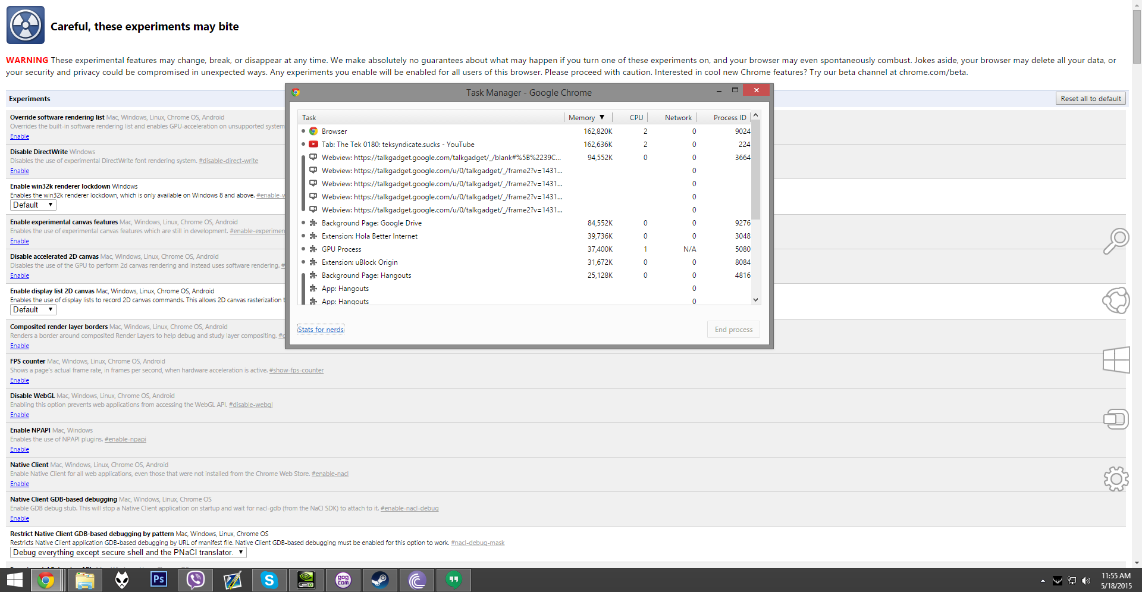This screenshot has width=1142, height=592.
Task: Open Photoshop from the taskbar
Action: [159, 580]
